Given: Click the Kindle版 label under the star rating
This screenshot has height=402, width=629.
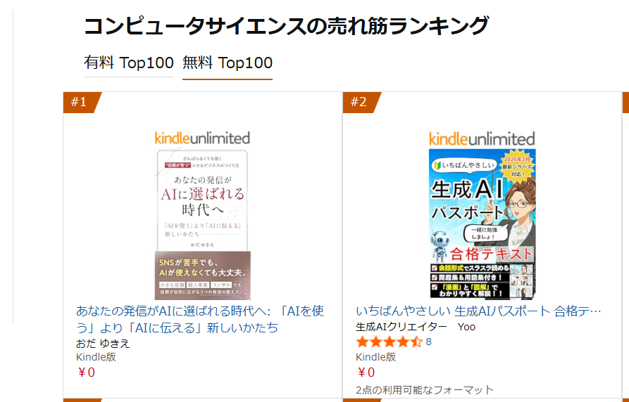Looking at the screenshot, I should point(375,357).
